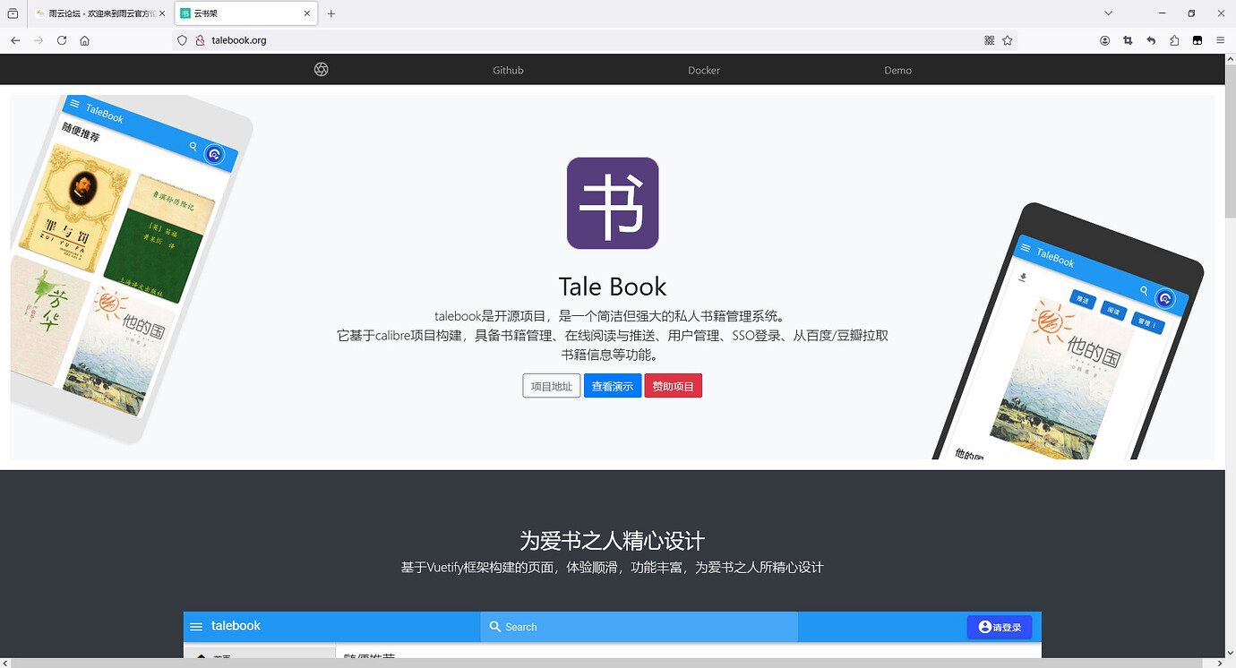This screenshot has width=1236, height=668.
Task: Click the purple 书 logo above Tale Book
Action: pyautogui.click(x=613, y=203)
